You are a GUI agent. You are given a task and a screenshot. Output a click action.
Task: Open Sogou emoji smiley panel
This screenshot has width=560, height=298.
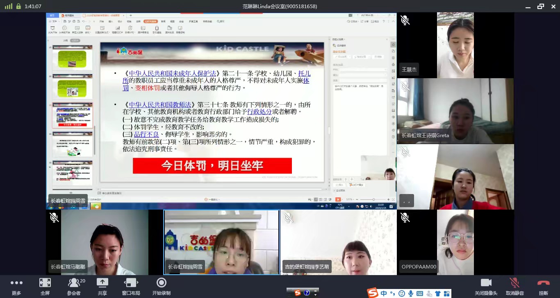click(x=402, y=293)
